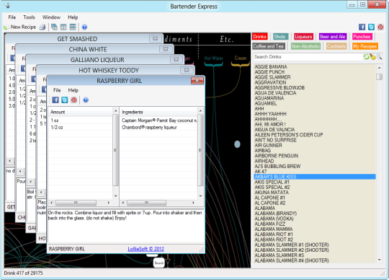Viewport: 389px width, 280px height.
Task: Open the Window menu
Action: tap(51, 17)
